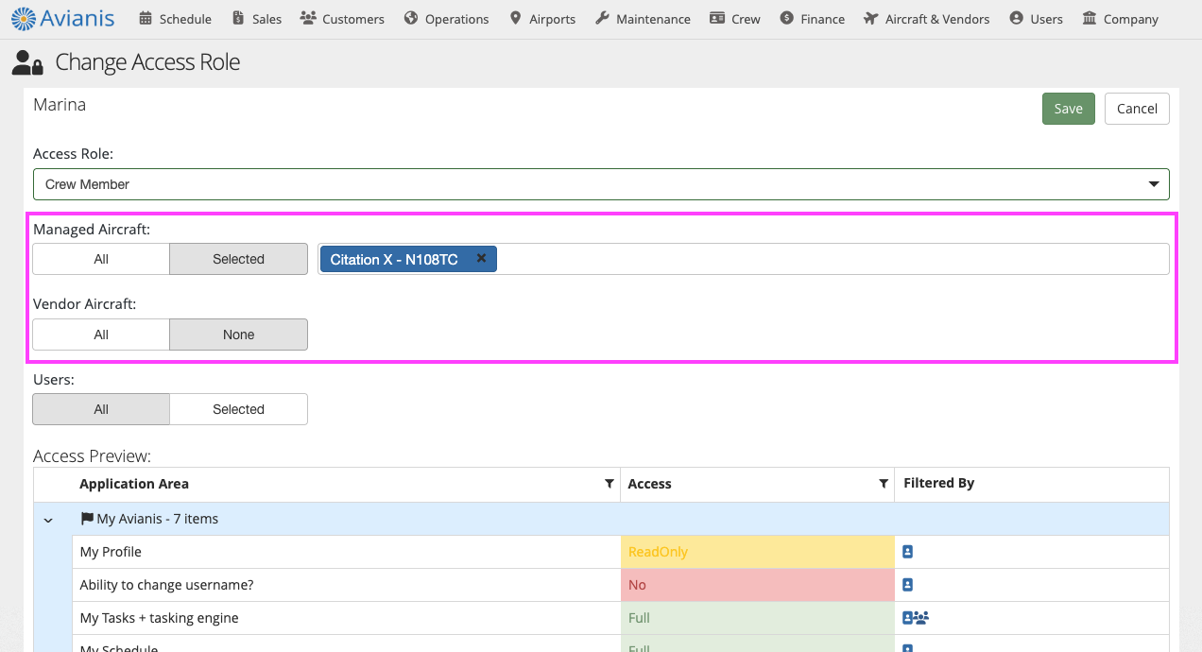Image resolution: width=1202 pixels, height=652 pixels.
Task: Save the access role changes
Action: [x=1068, y=109]
